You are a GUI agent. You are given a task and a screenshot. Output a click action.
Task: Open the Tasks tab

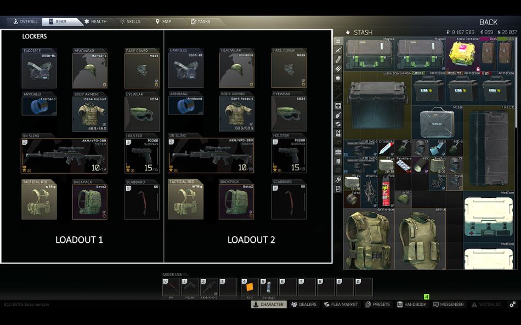click(201, 21)
